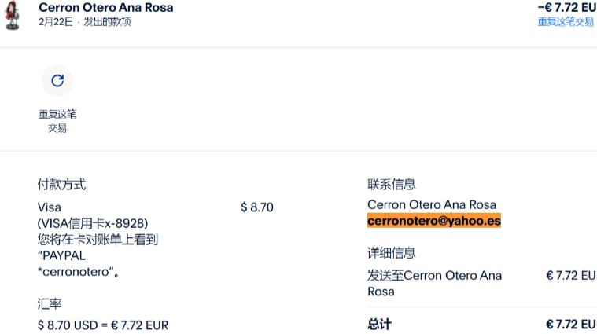Click the highlighted cerronotero@yahoo.es email
Screen dimensions: 597x334
tap(434, 222)
